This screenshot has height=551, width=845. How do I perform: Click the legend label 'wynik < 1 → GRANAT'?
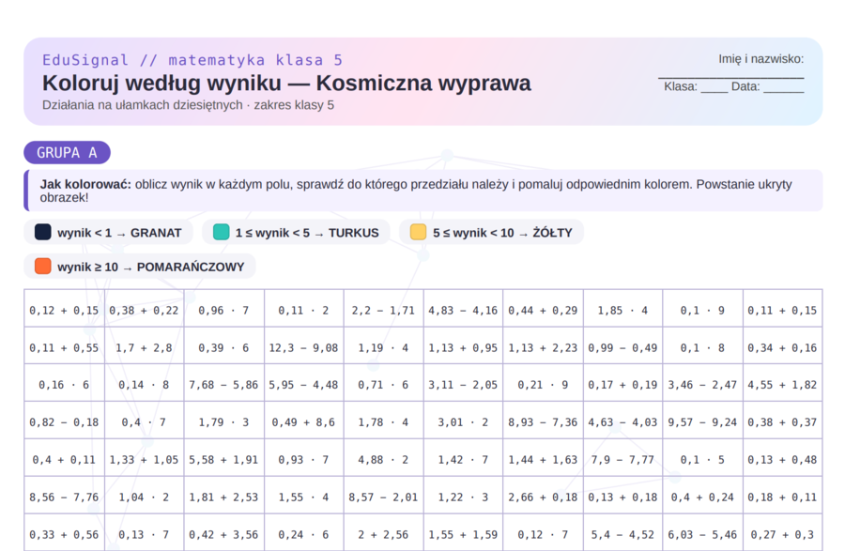pyautogui.click(x=119, y=233)
